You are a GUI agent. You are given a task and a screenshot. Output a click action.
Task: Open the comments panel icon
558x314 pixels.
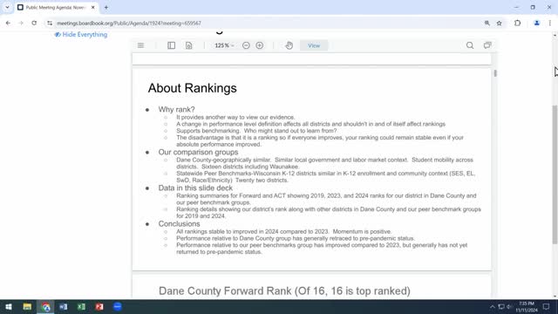point(487,45)
